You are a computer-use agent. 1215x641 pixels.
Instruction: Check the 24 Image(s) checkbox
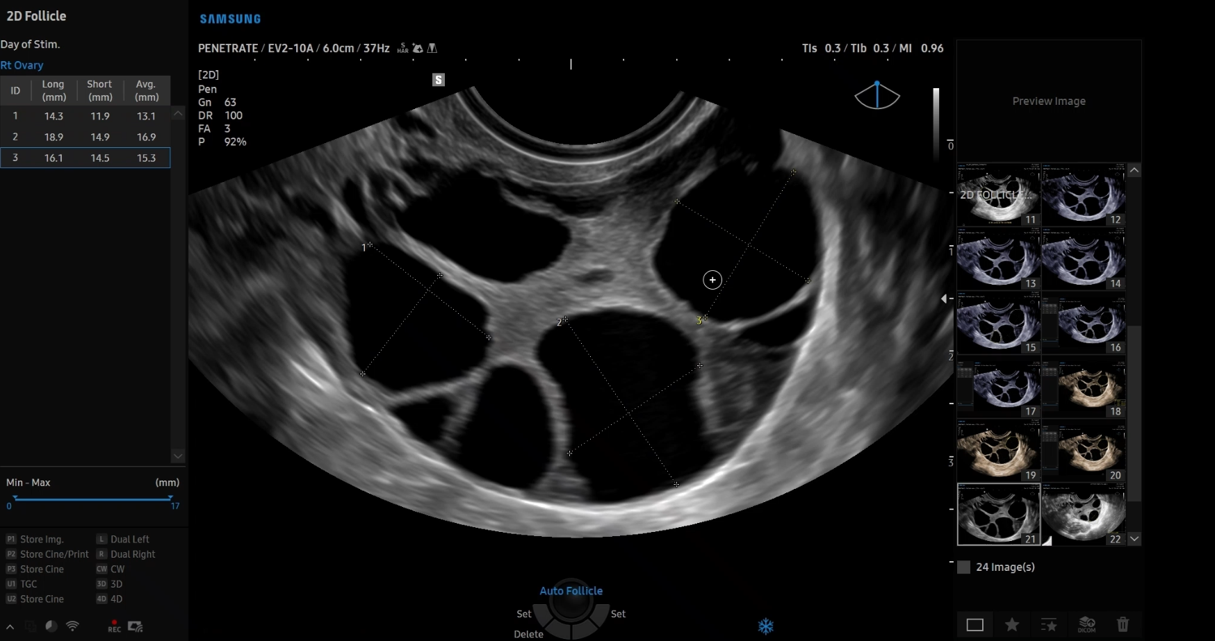click(963, 567)
